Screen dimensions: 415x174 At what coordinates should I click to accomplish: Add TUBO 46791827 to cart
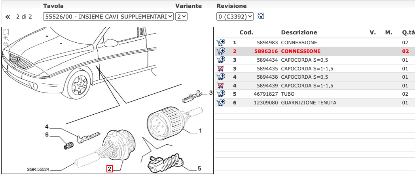(x=220, y=94)
